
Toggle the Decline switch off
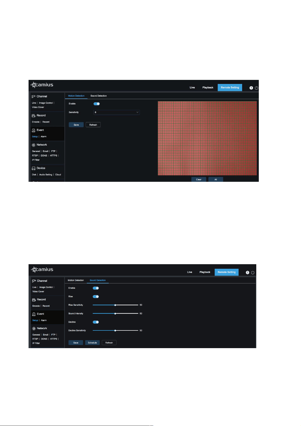click(x=96, y=322)
